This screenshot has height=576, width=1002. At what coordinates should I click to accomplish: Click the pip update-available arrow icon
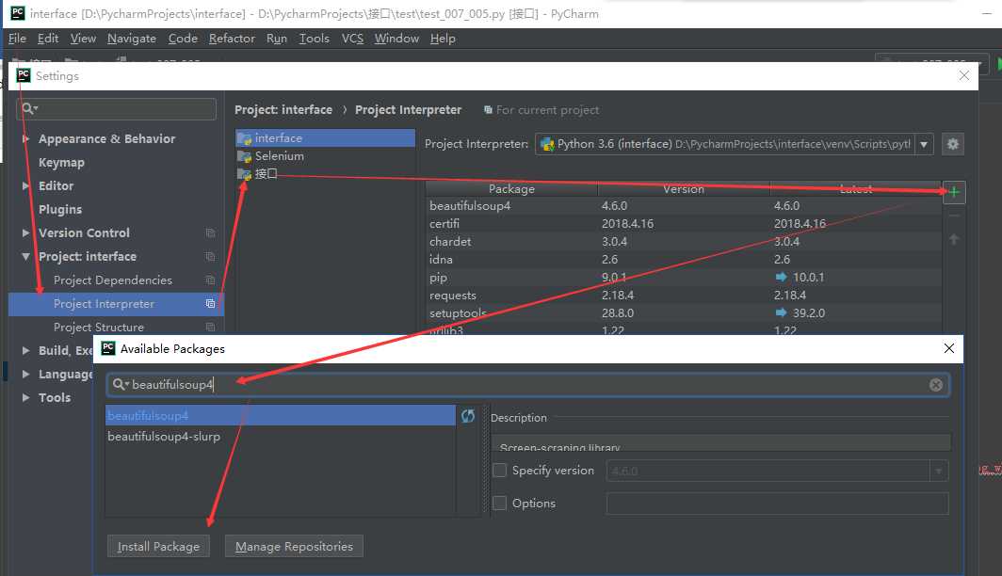click(781, 277)
